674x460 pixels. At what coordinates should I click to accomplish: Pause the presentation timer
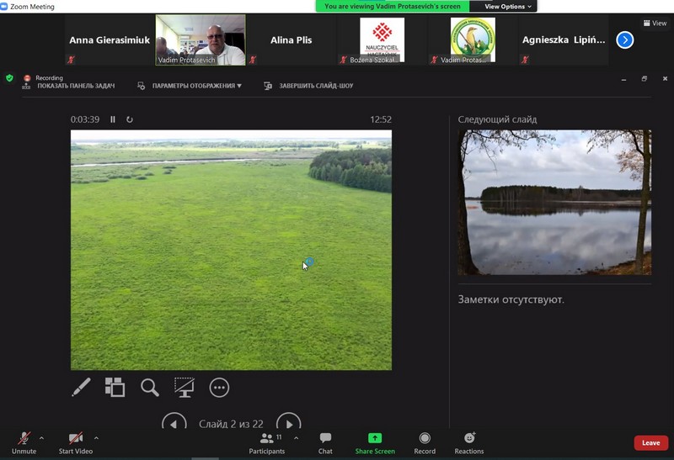click(113, 119)
